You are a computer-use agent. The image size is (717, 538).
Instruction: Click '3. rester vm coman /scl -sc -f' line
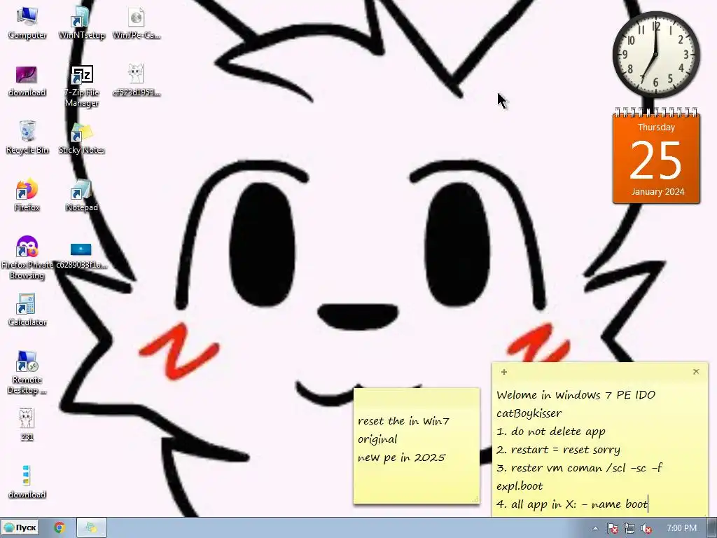[x=579, y=468]
